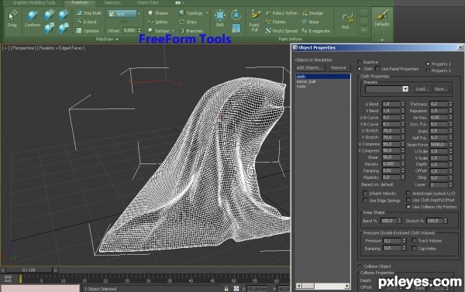The image size is (465, 292).
Task: Click the Add Objects button
Action: click(310, 68)
